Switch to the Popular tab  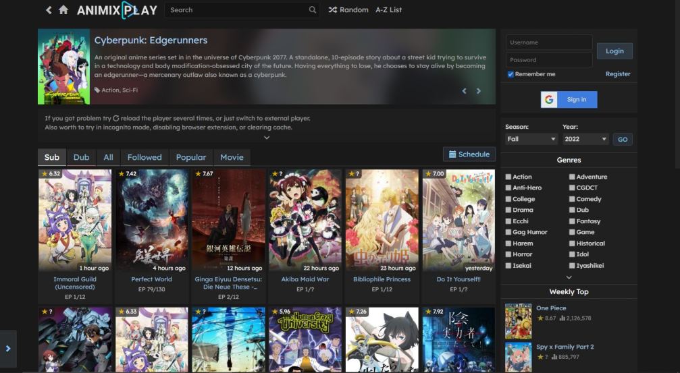tap(191, 157)
